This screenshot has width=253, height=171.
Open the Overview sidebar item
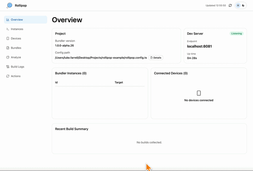(x=26, y=20)
